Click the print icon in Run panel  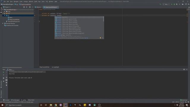coord(7,83)
